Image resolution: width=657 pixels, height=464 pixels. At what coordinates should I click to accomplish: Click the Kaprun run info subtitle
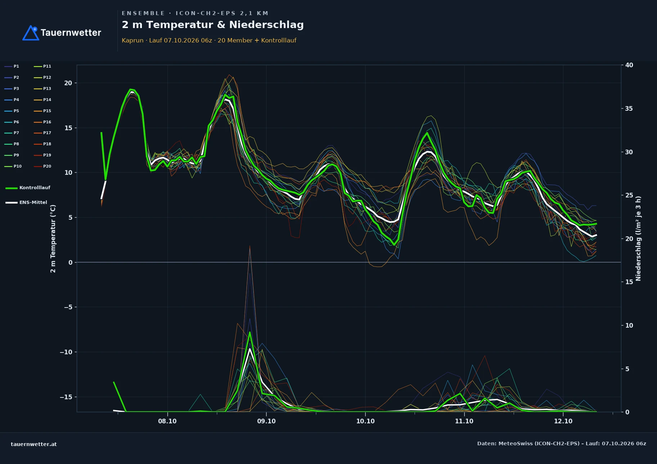(x=209, y=41)
